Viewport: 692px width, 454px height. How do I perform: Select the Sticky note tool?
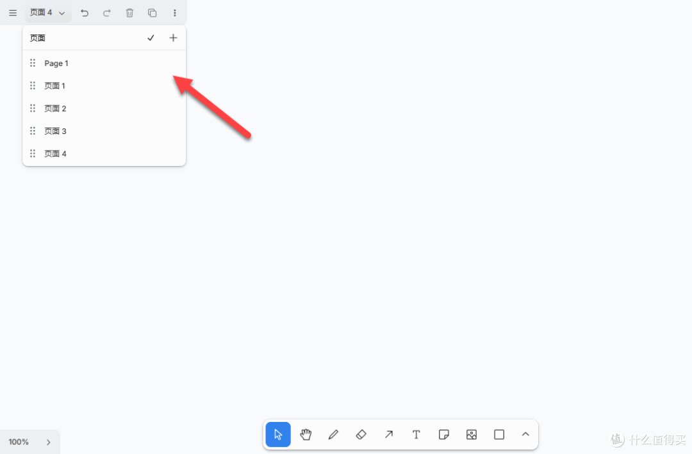coord(443,435)
